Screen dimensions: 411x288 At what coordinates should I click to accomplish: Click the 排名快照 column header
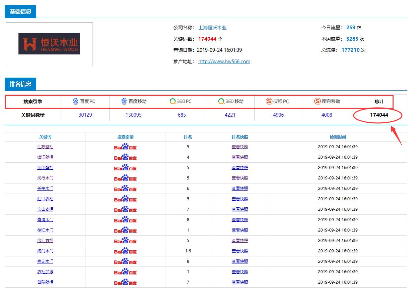tap(240, 137)
